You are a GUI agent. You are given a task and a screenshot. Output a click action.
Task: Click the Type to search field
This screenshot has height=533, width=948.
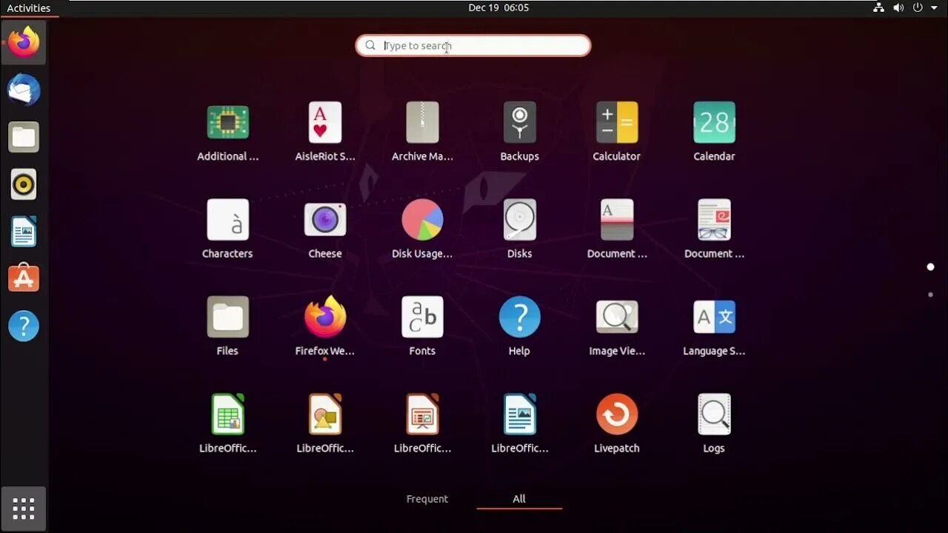pyautogui.click(x=473, y=46)
